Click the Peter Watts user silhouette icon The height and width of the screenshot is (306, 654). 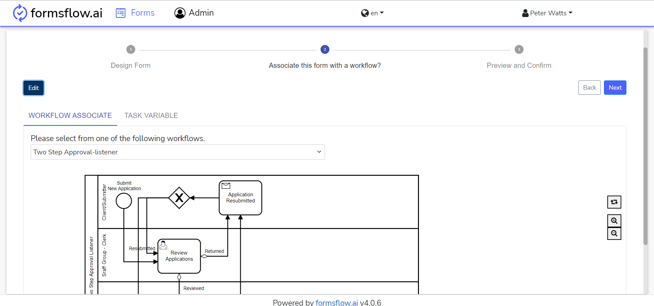coord(525,13)
